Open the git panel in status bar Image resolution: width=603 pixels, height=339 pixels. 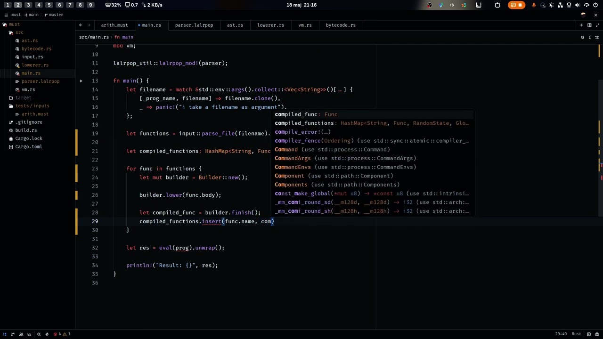click(x=13, y=334)
